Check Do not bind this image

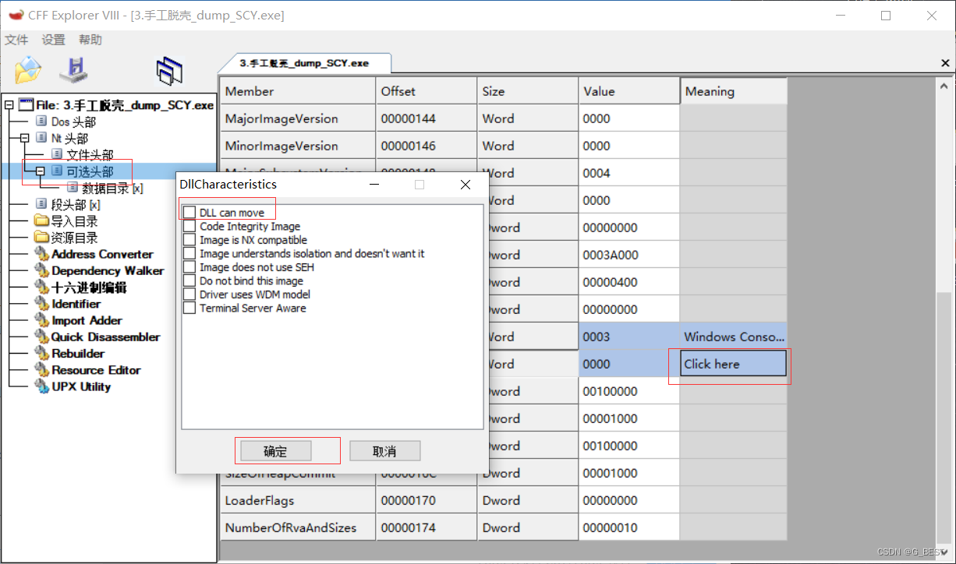(189, 281)
